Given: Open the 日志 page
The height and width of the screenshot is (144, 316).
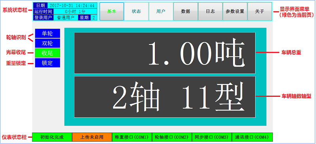Looking at the screenshot, I should pyautogui.click(x=210, y=11).
